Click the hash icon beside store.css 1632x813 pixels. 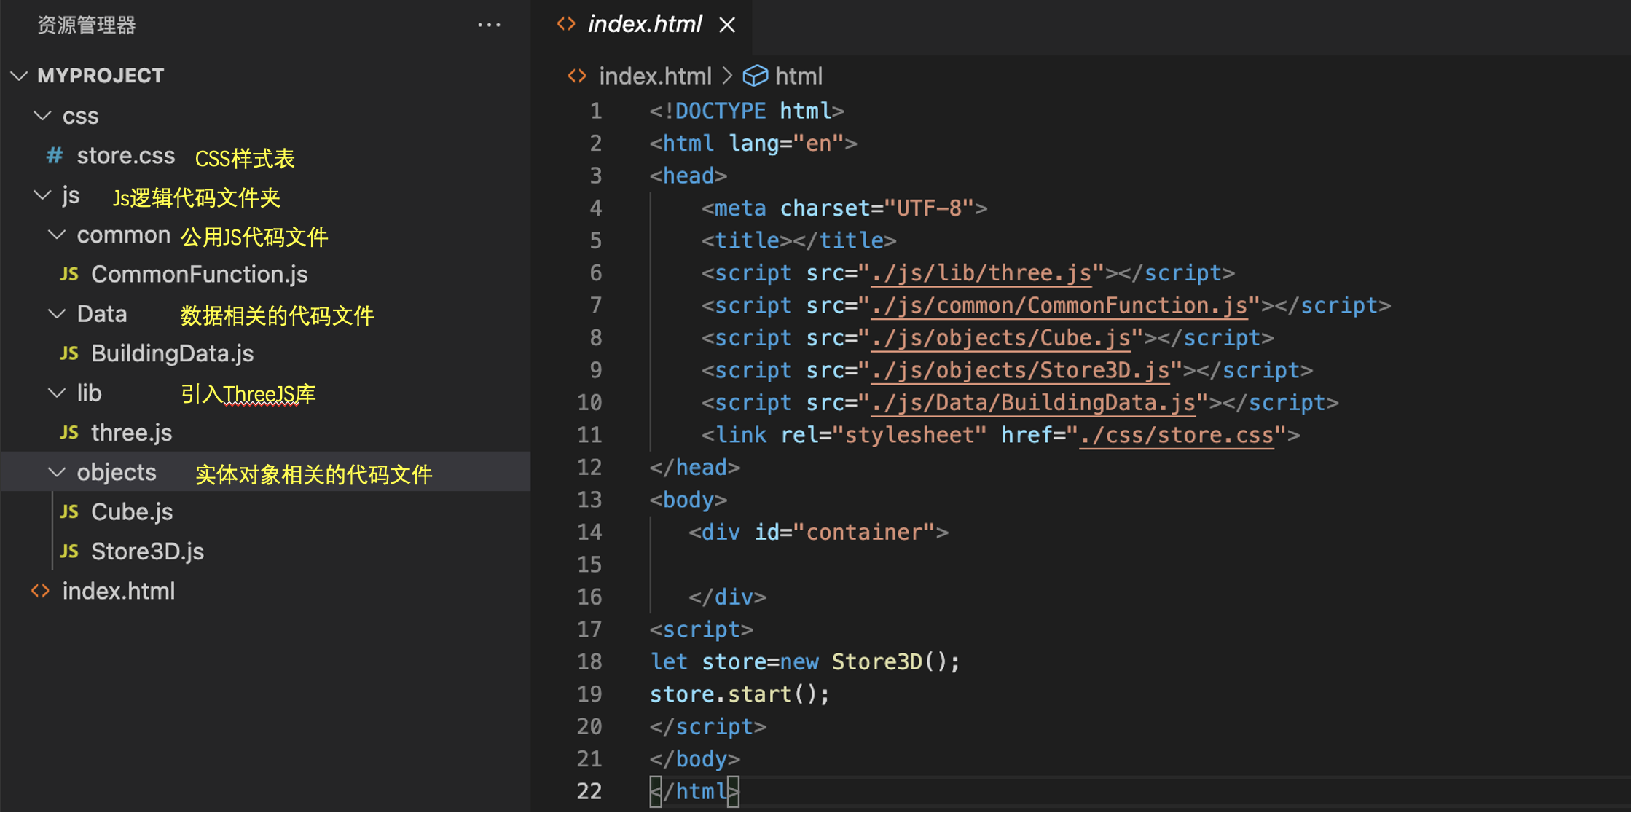pos(55,155)
